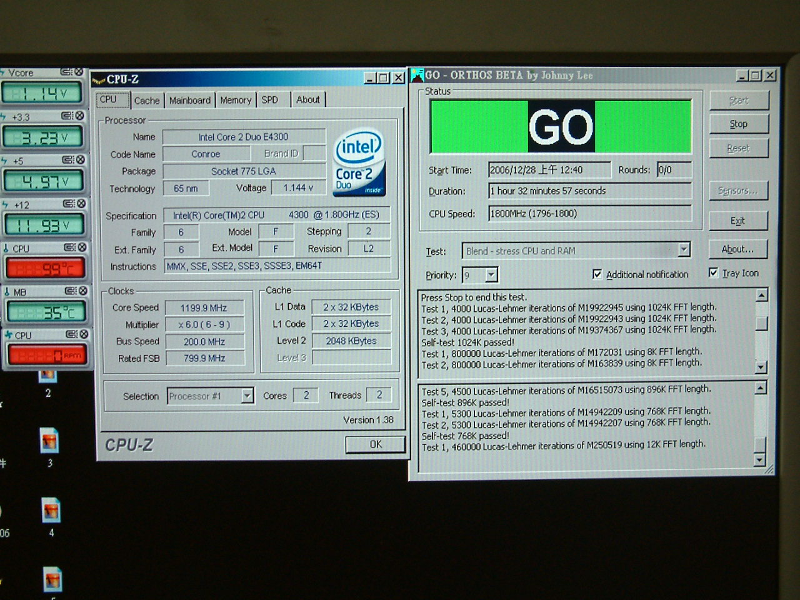Open the options icon on the +5 gadget
Image resolution: width=800 pixels, height=600 pixels.
click(x=68, y=160)
